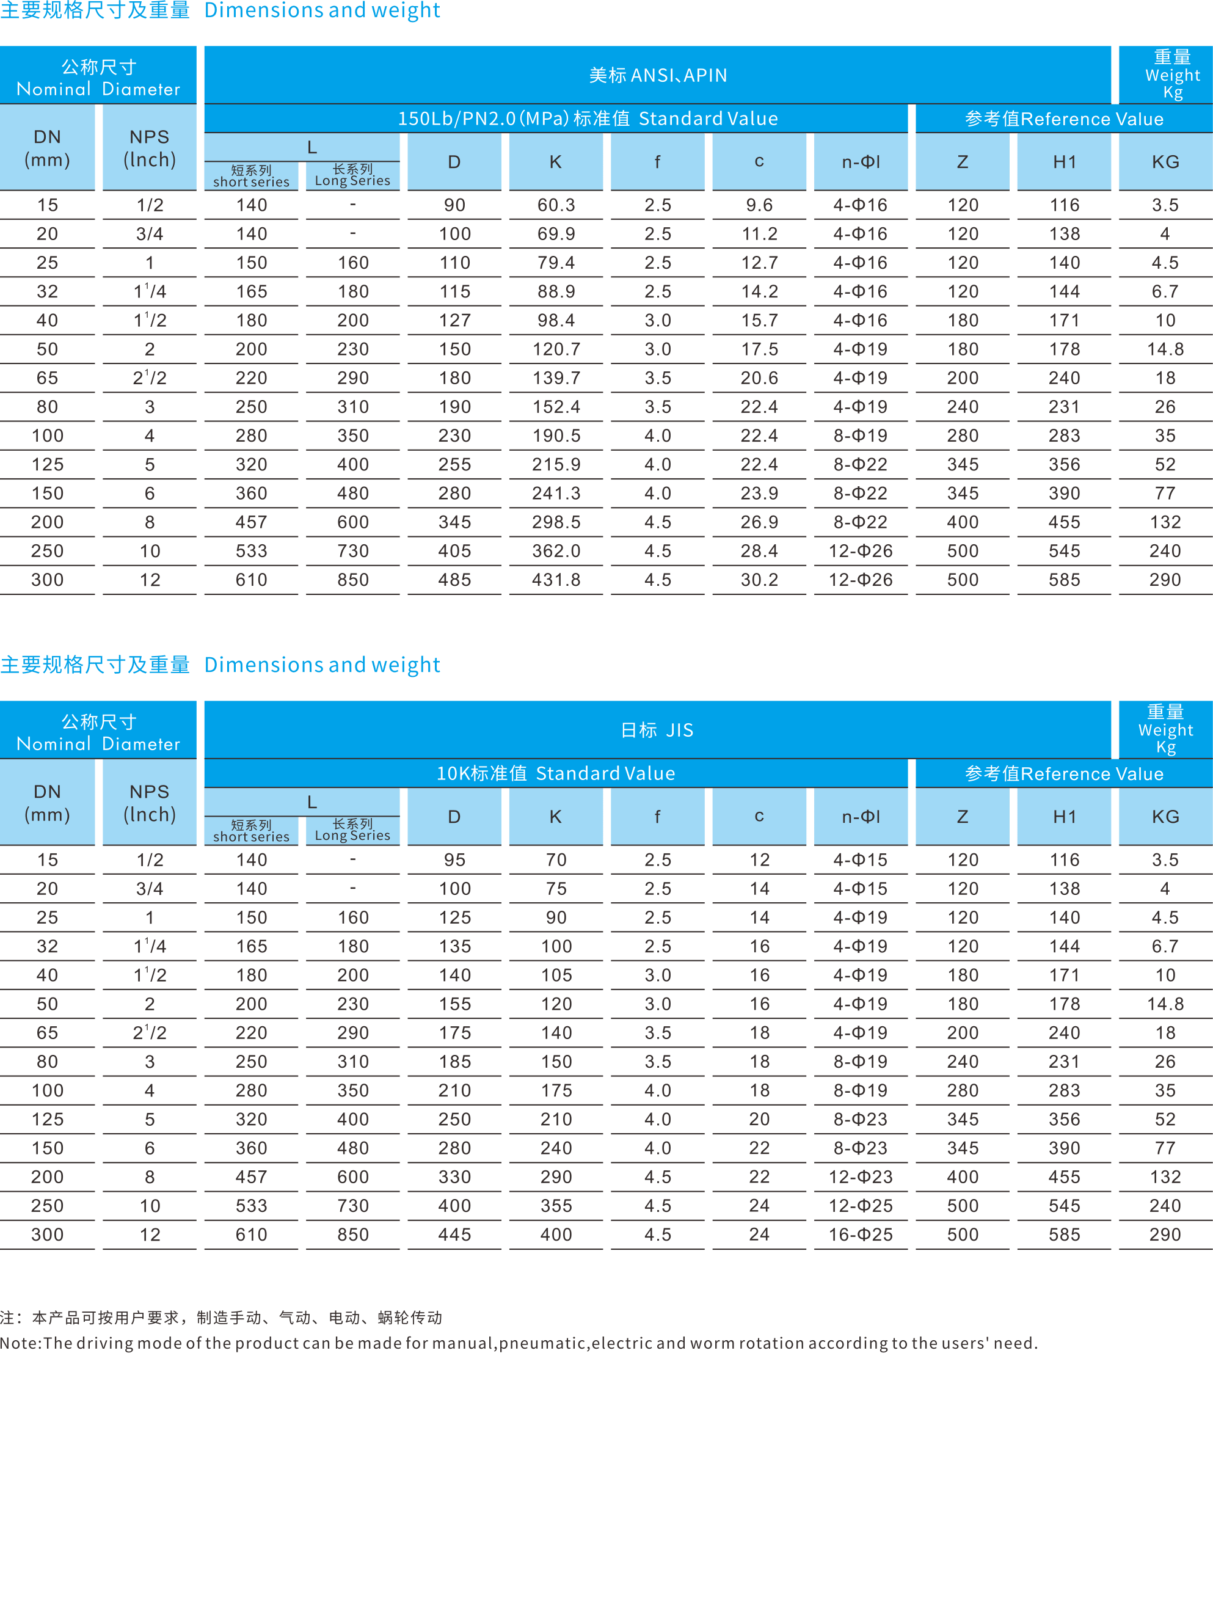
Task: Click the 'n-Φl' column header in JIS table
Action: 861,817
